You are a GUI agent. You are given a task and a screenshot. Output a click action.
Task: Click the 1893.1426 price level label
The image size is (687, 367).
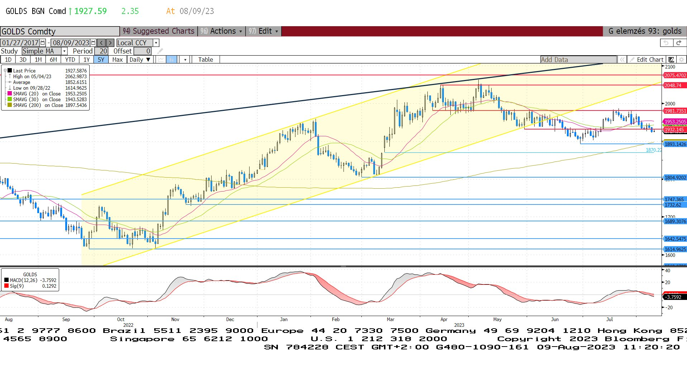coord(675,144)
